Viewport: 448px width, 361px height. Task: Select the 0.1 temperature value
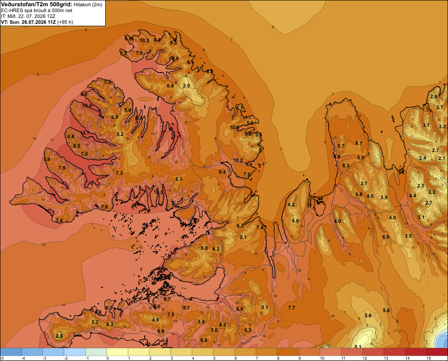(x=358, y=347)
